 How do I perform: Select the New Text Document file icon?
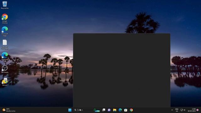coord(5,45)
